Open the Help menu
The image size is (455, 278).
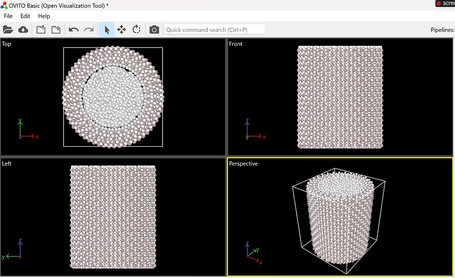tap(44, 16)
